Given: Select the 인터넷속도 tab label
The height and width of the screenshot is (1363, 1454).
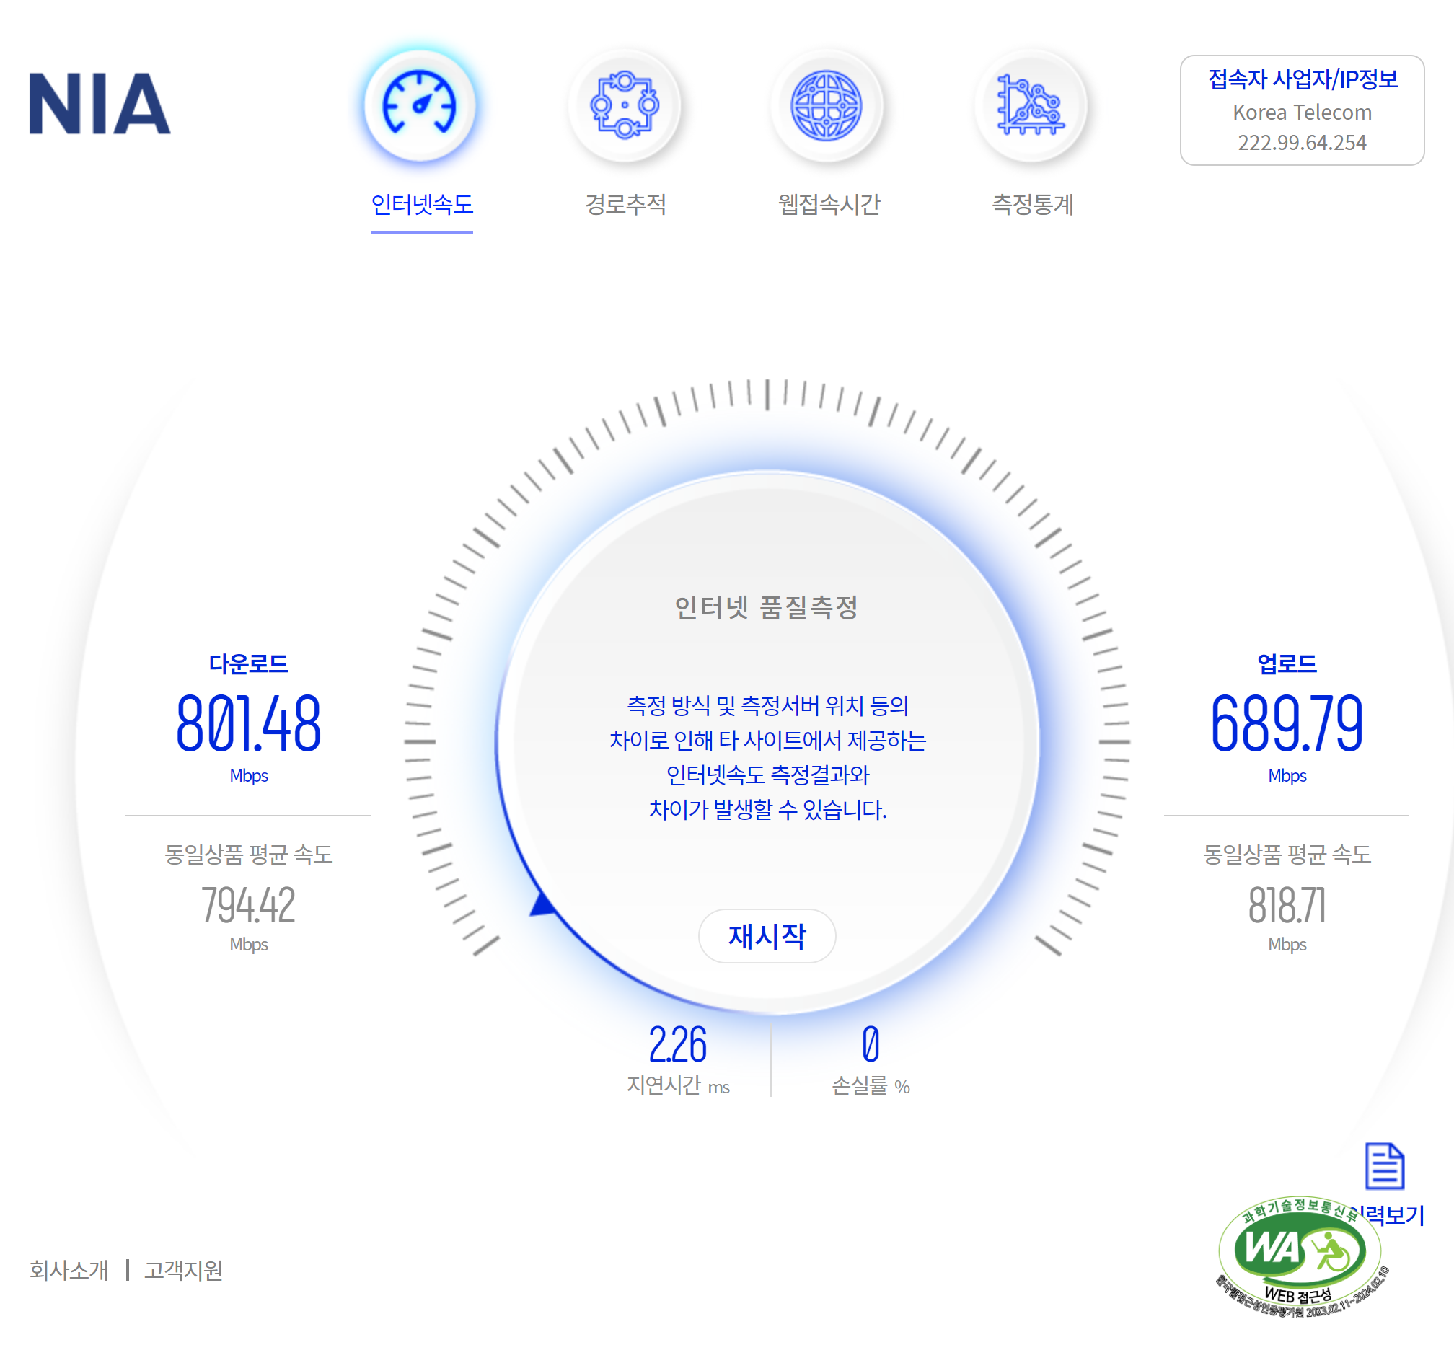Looking at the screenshot, I should (x=422, y=204).
